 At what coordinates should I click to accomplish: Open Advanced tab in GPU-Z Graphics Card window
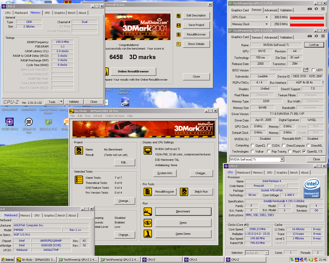[x=271, y=37]
